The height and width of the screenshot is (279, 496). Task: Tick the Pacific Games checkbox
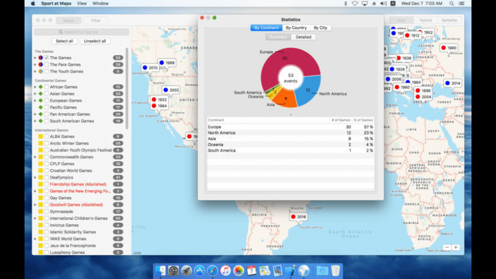(47, 108)
